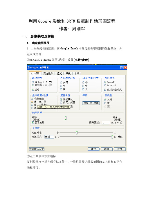Click the 应用 button

(x=120, y=149)
